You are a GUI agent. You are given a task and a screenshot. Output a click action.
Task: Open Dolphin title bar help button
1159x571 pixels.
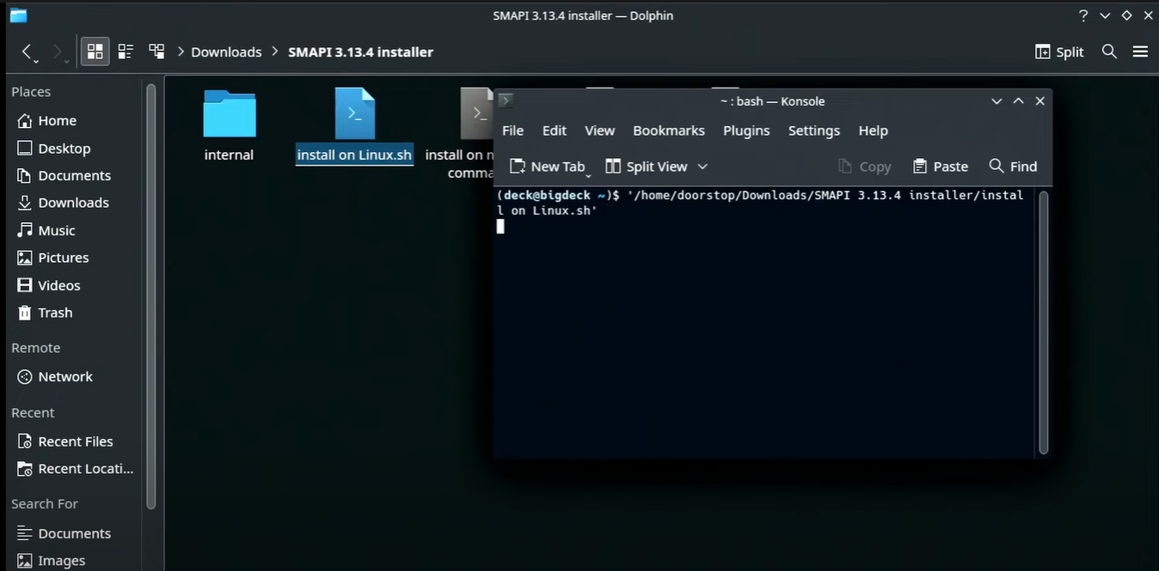pos(1083,15)
